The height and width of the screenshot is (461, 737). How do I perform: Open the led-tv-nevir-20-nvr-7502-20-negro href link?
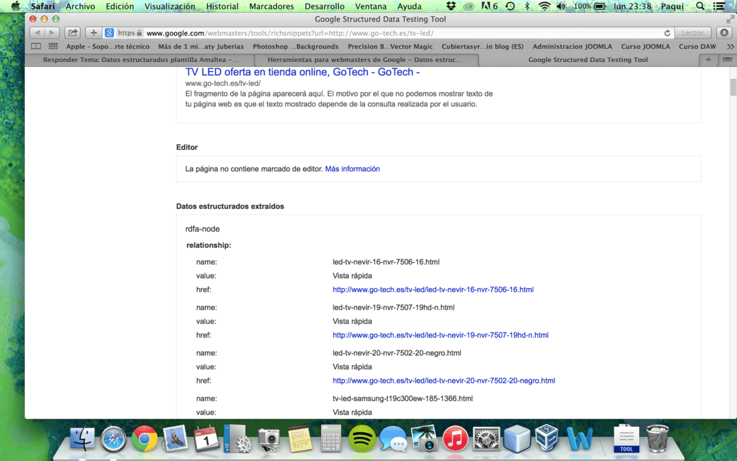(444, 381)
